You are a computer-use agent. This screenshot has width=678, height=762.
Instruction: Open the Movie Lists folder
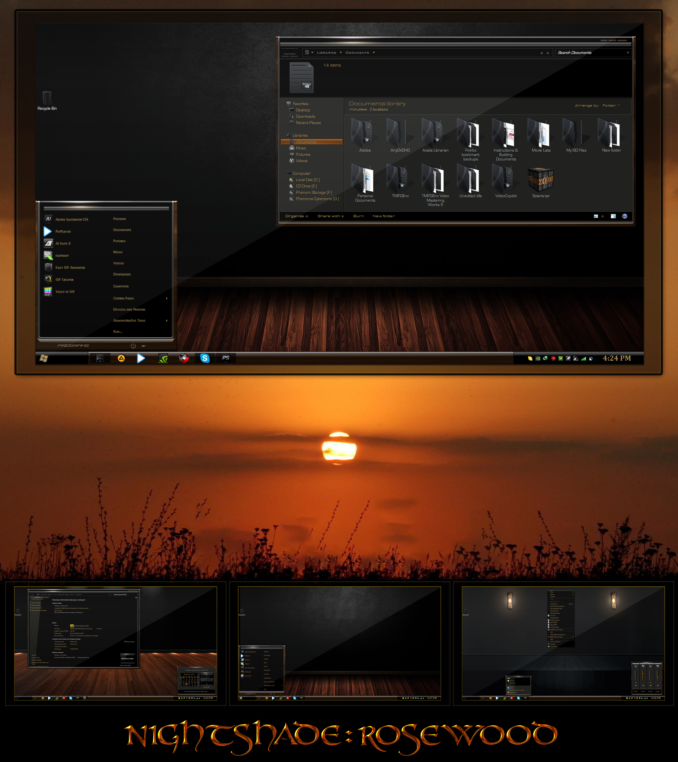[541, 135]
